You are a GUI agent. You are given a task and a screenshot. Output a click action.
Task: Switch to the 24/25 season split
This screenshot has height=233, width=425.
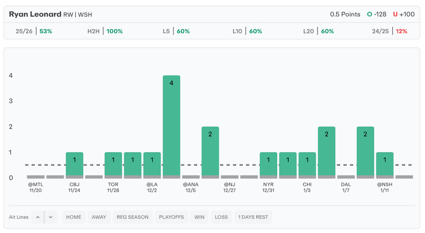pyautogui.click(x=389, y=31)
